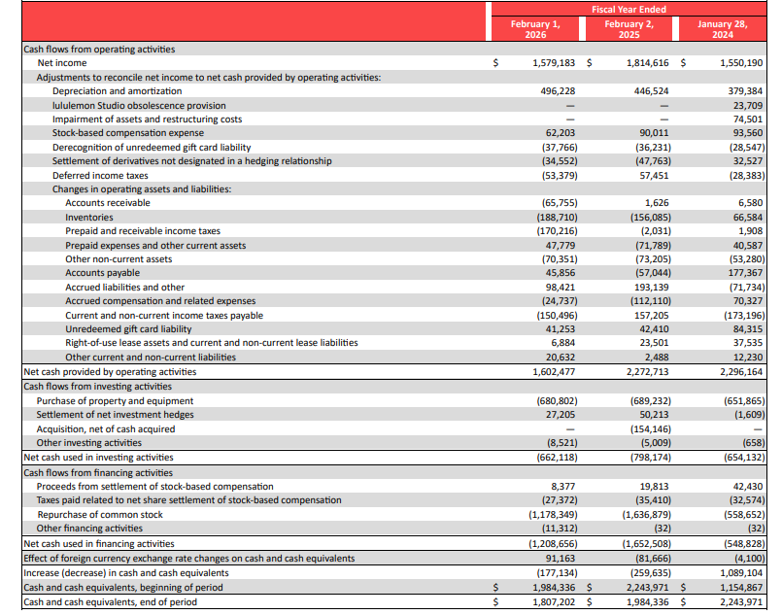This screenshot has height=615, width=782.
Task: Select the February 1, 2026 column header
Action: click(535, 28)
